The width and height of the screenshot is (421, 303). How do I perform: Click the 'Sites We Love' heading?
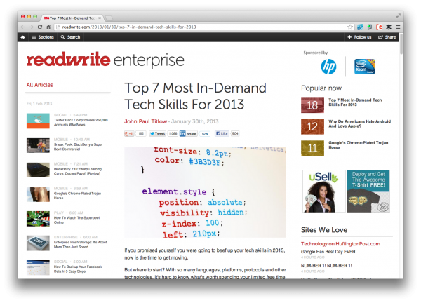pyautogui.click(x=324, y=230)
